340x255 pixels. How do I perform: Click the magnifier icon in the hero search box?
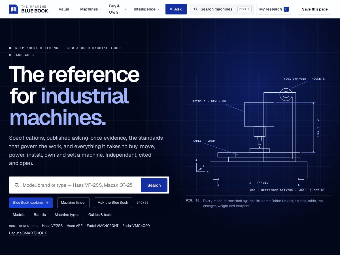17,185
